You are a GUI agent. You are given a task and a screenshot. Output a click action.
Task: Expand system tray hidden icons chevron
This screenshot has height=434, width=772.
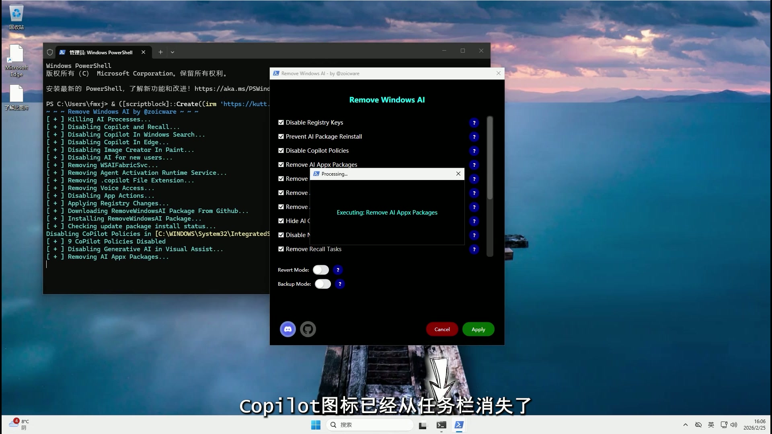pos(685,425)
